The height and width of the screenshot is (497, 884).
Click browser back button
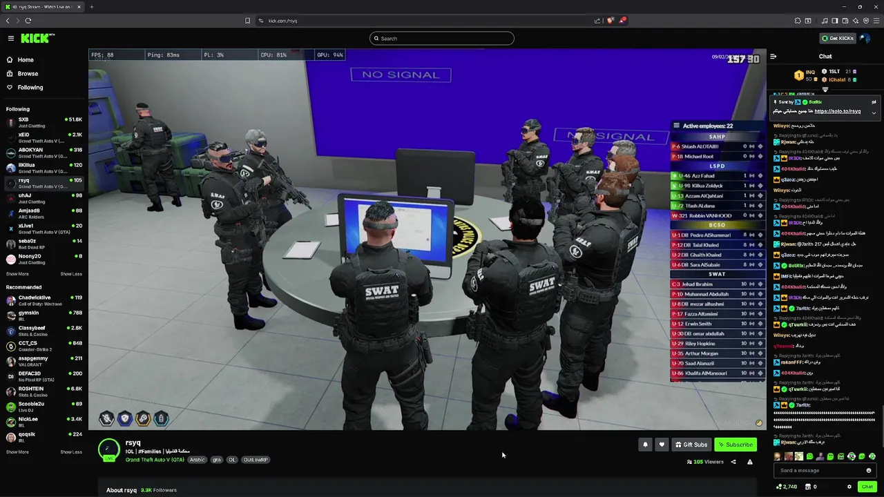click(x=8, y=21)
